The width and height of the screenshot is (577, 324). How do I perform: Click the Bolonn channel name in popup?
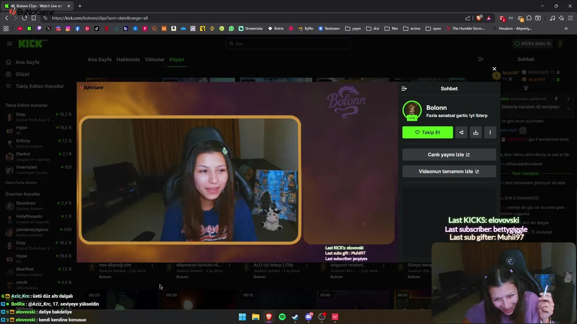coord(436,108)
